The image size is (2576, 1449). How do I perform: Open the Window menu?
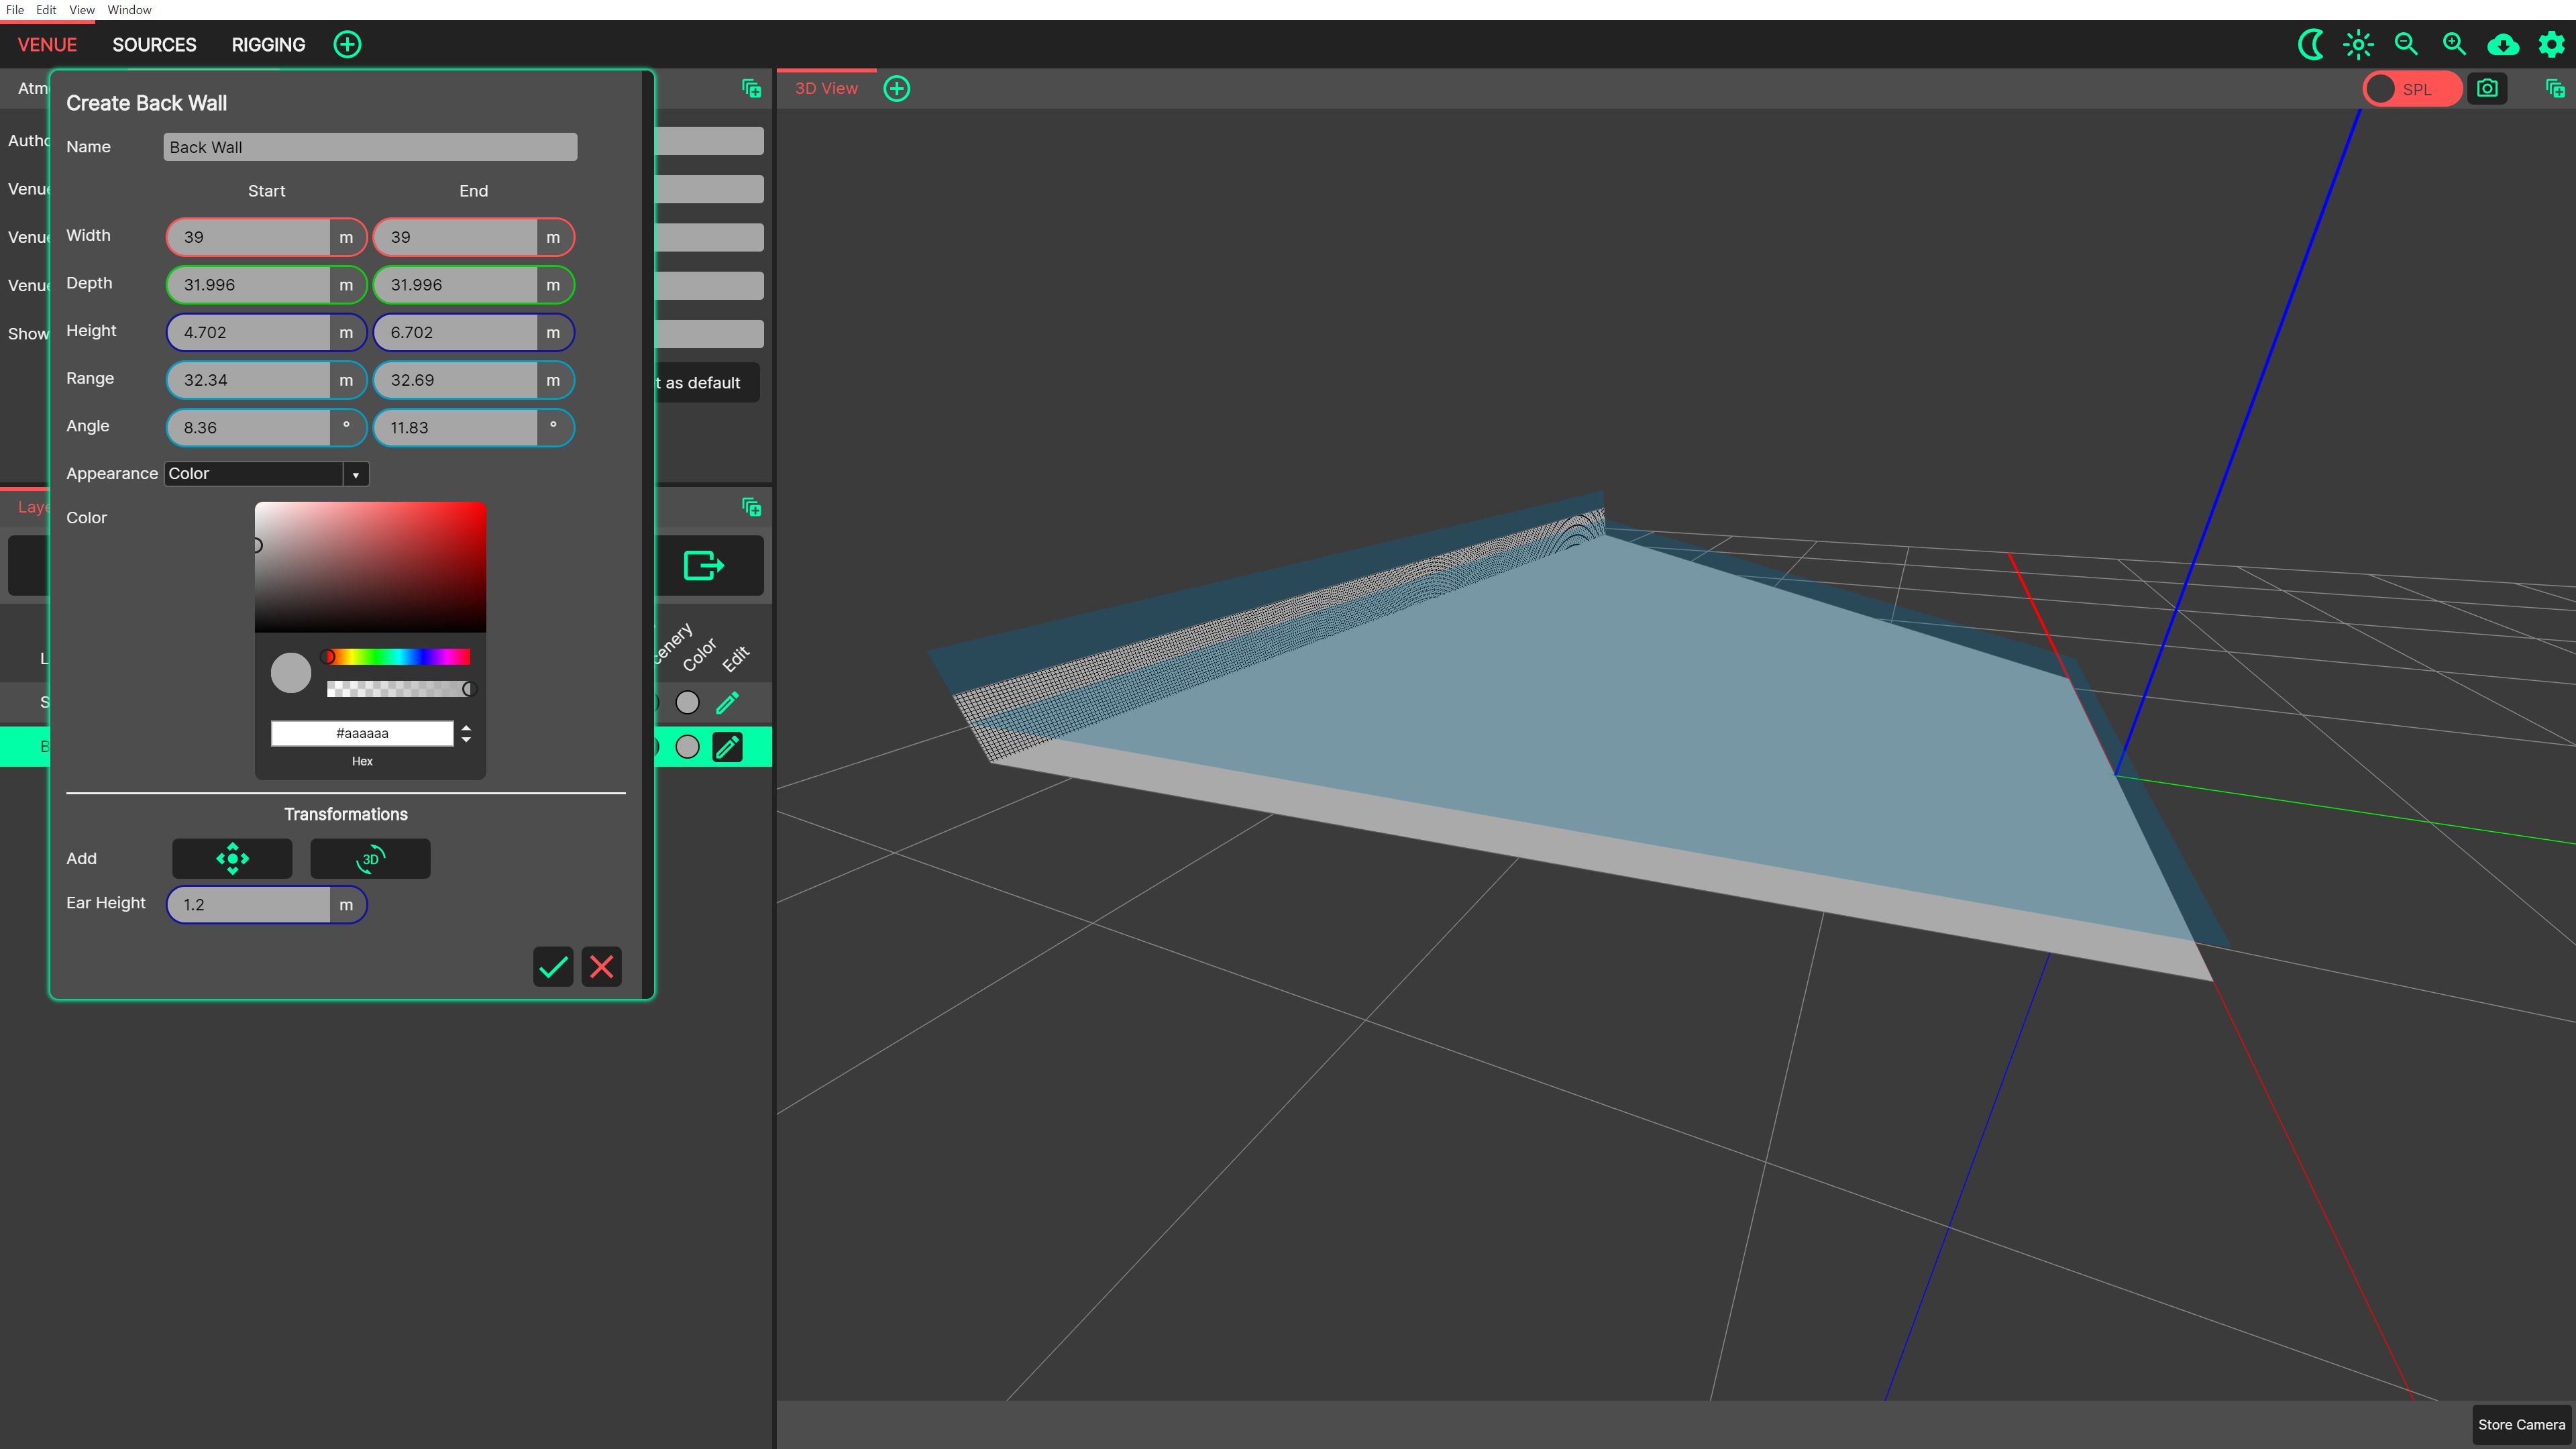click(x=129, y=10)
